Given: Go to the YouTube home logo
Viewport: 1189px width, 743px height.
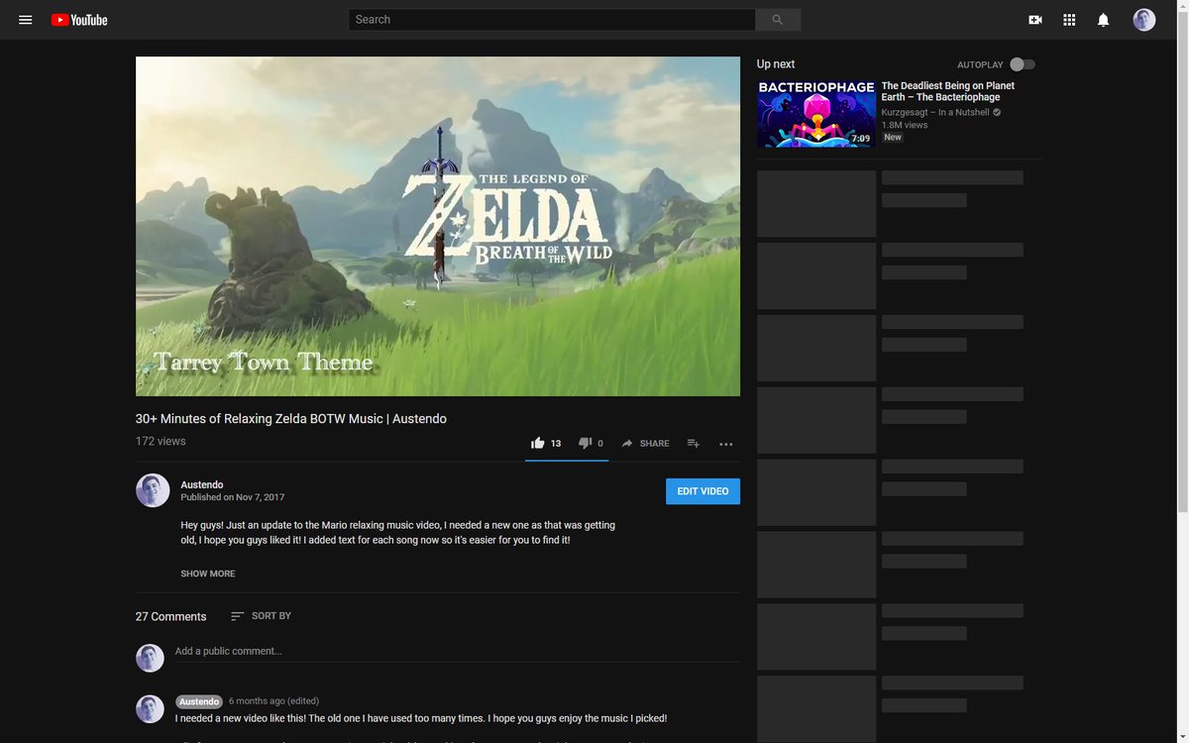Looking at the screenshot, I should pyautogui.click(x=79, y=20).
